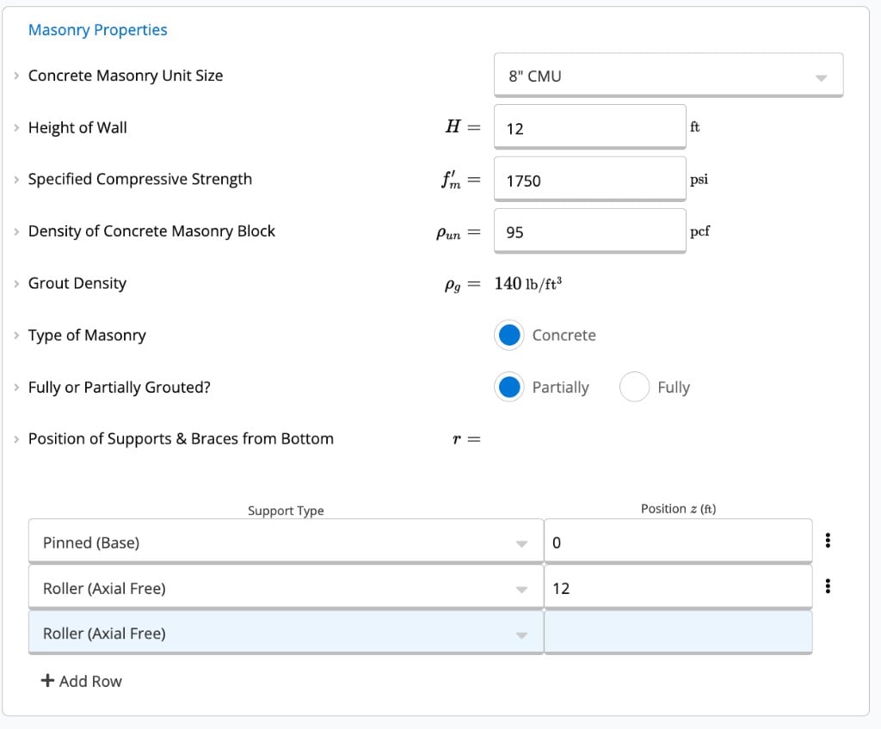Open three-dot menu for Pinned (Base) row
This screenshot has width=881, height=729.
click(828, 540)
